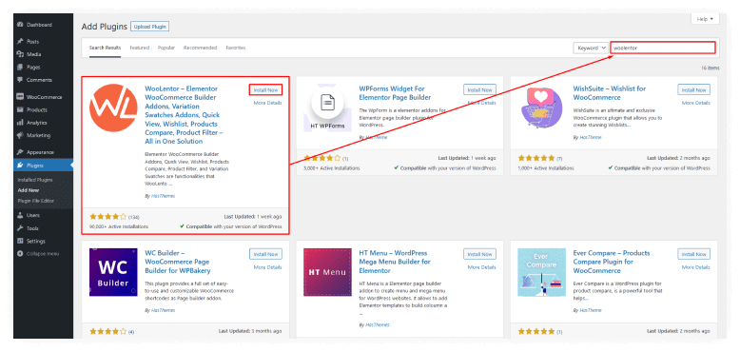Open WPForms Widget For Elementor title
This screenshot has height=352, width=740.
(x=395, y=93)
